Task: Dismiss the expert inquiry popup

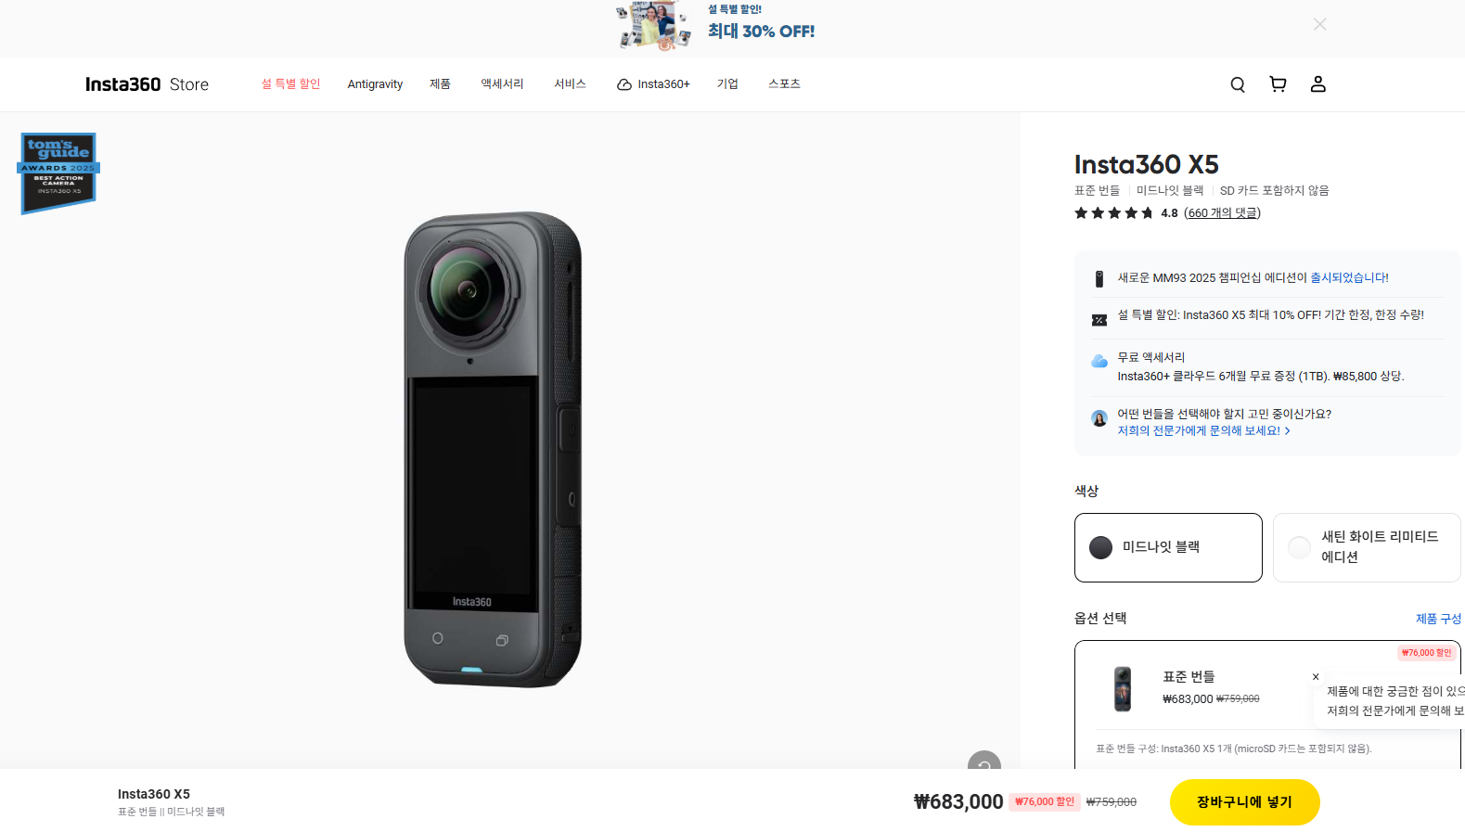Action: [x=1316, y=677]
